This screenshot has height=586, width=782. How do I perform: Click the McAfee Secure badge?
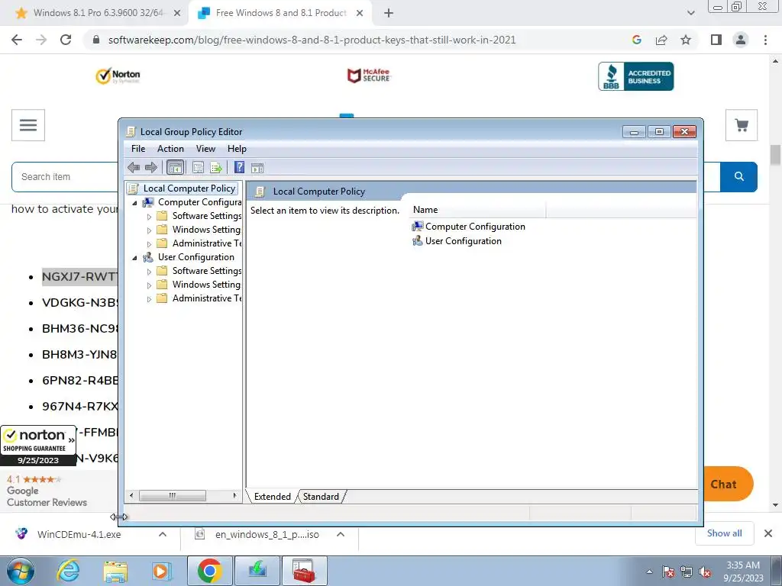[x=369, y=76]
